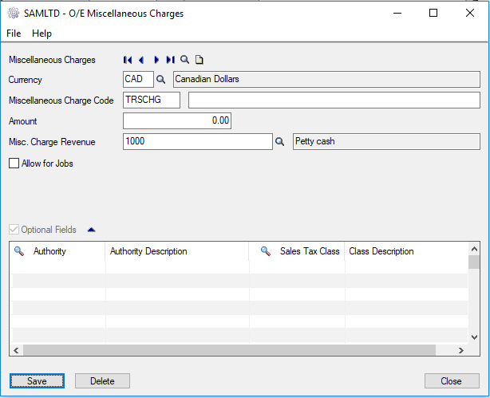Image resolution: width=490 pixels, height=398 pixels.
Task: Click the Authority column header
Action: [x=57, y=251]
